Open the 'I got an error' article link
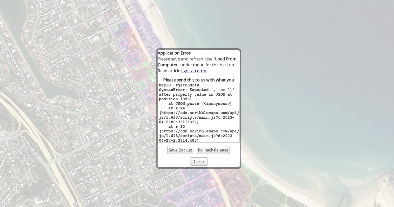The height and width of the screenshot is (207, 394). pyautogui.click(x=194, y=71)
